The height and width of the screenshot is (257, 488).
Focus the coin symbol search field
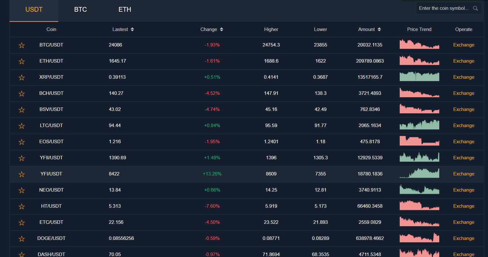point(444,8)
